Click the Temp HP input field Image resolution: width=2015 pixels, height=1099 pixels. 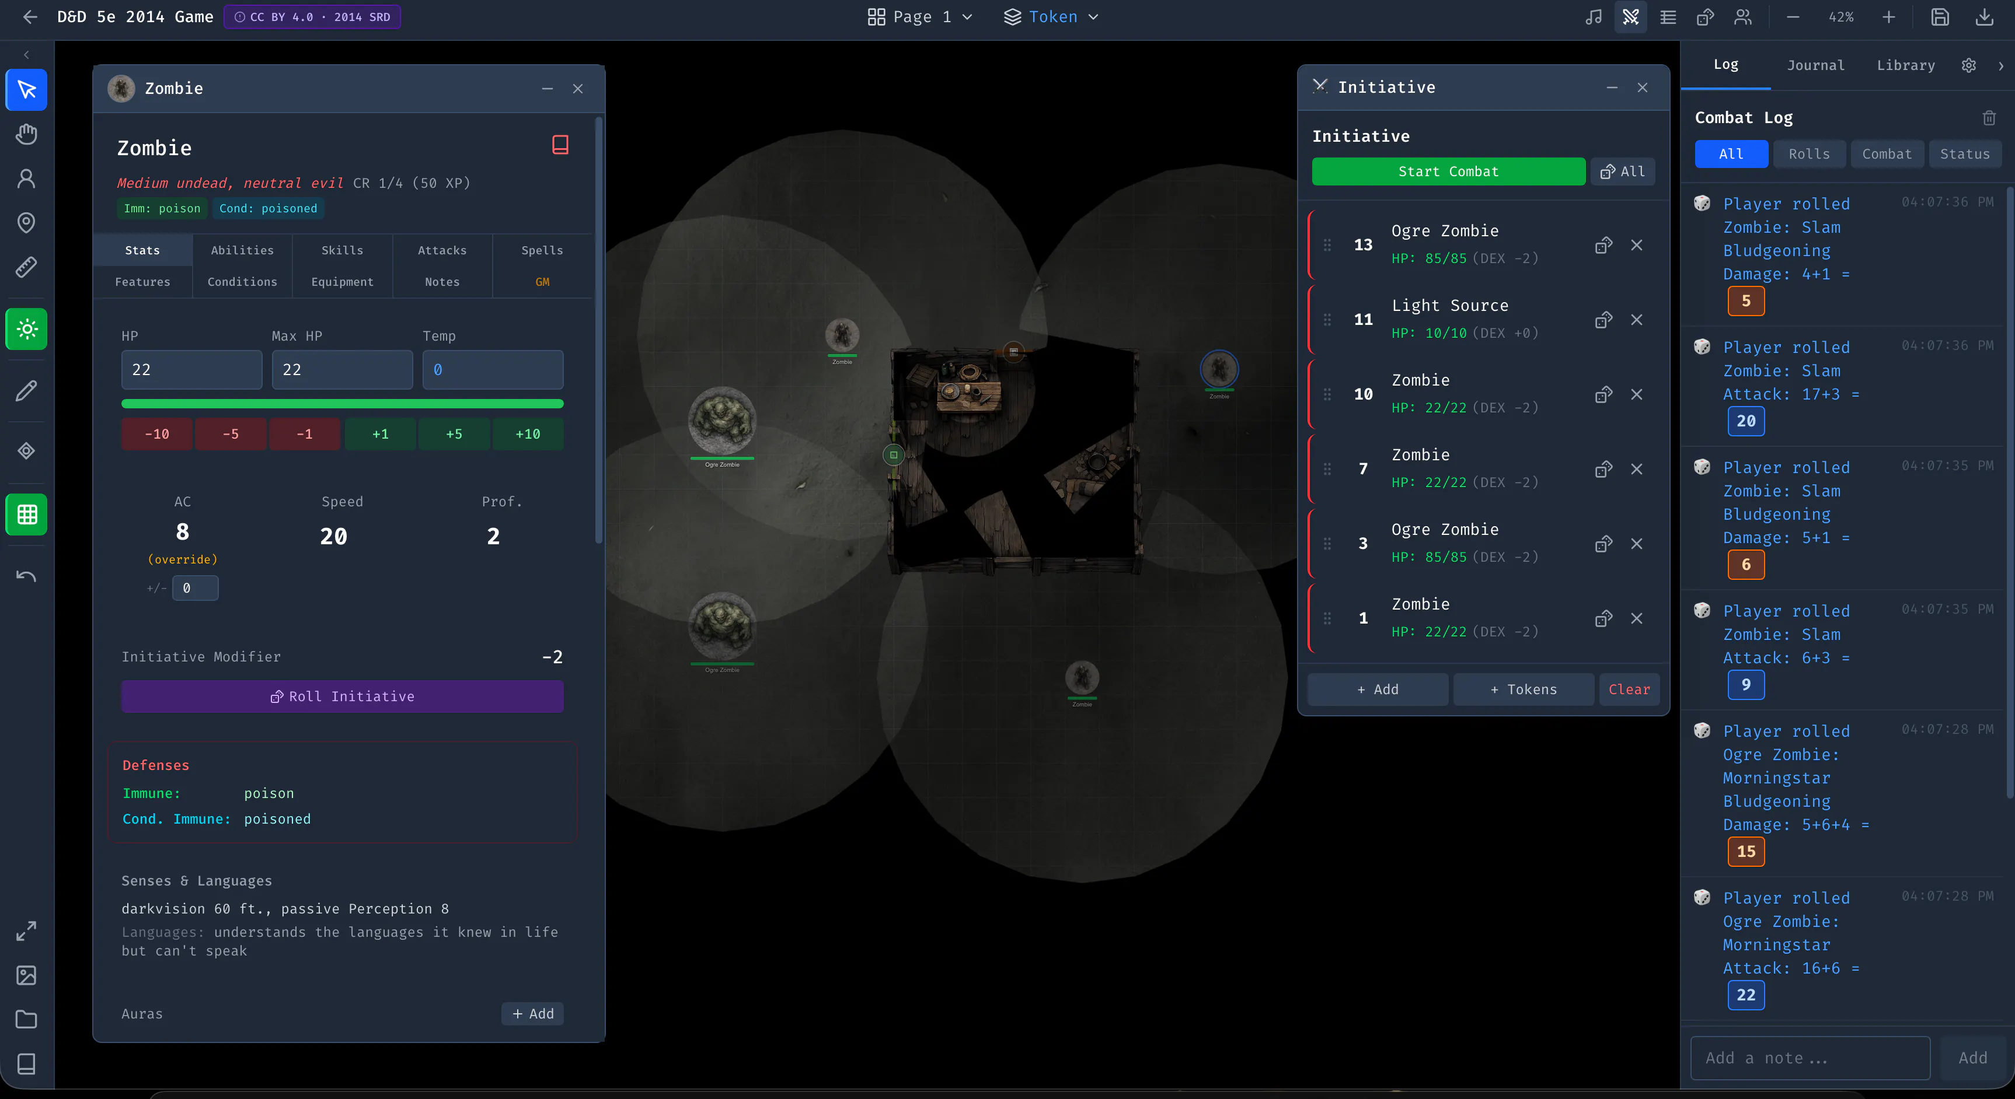tap(493, 370)
